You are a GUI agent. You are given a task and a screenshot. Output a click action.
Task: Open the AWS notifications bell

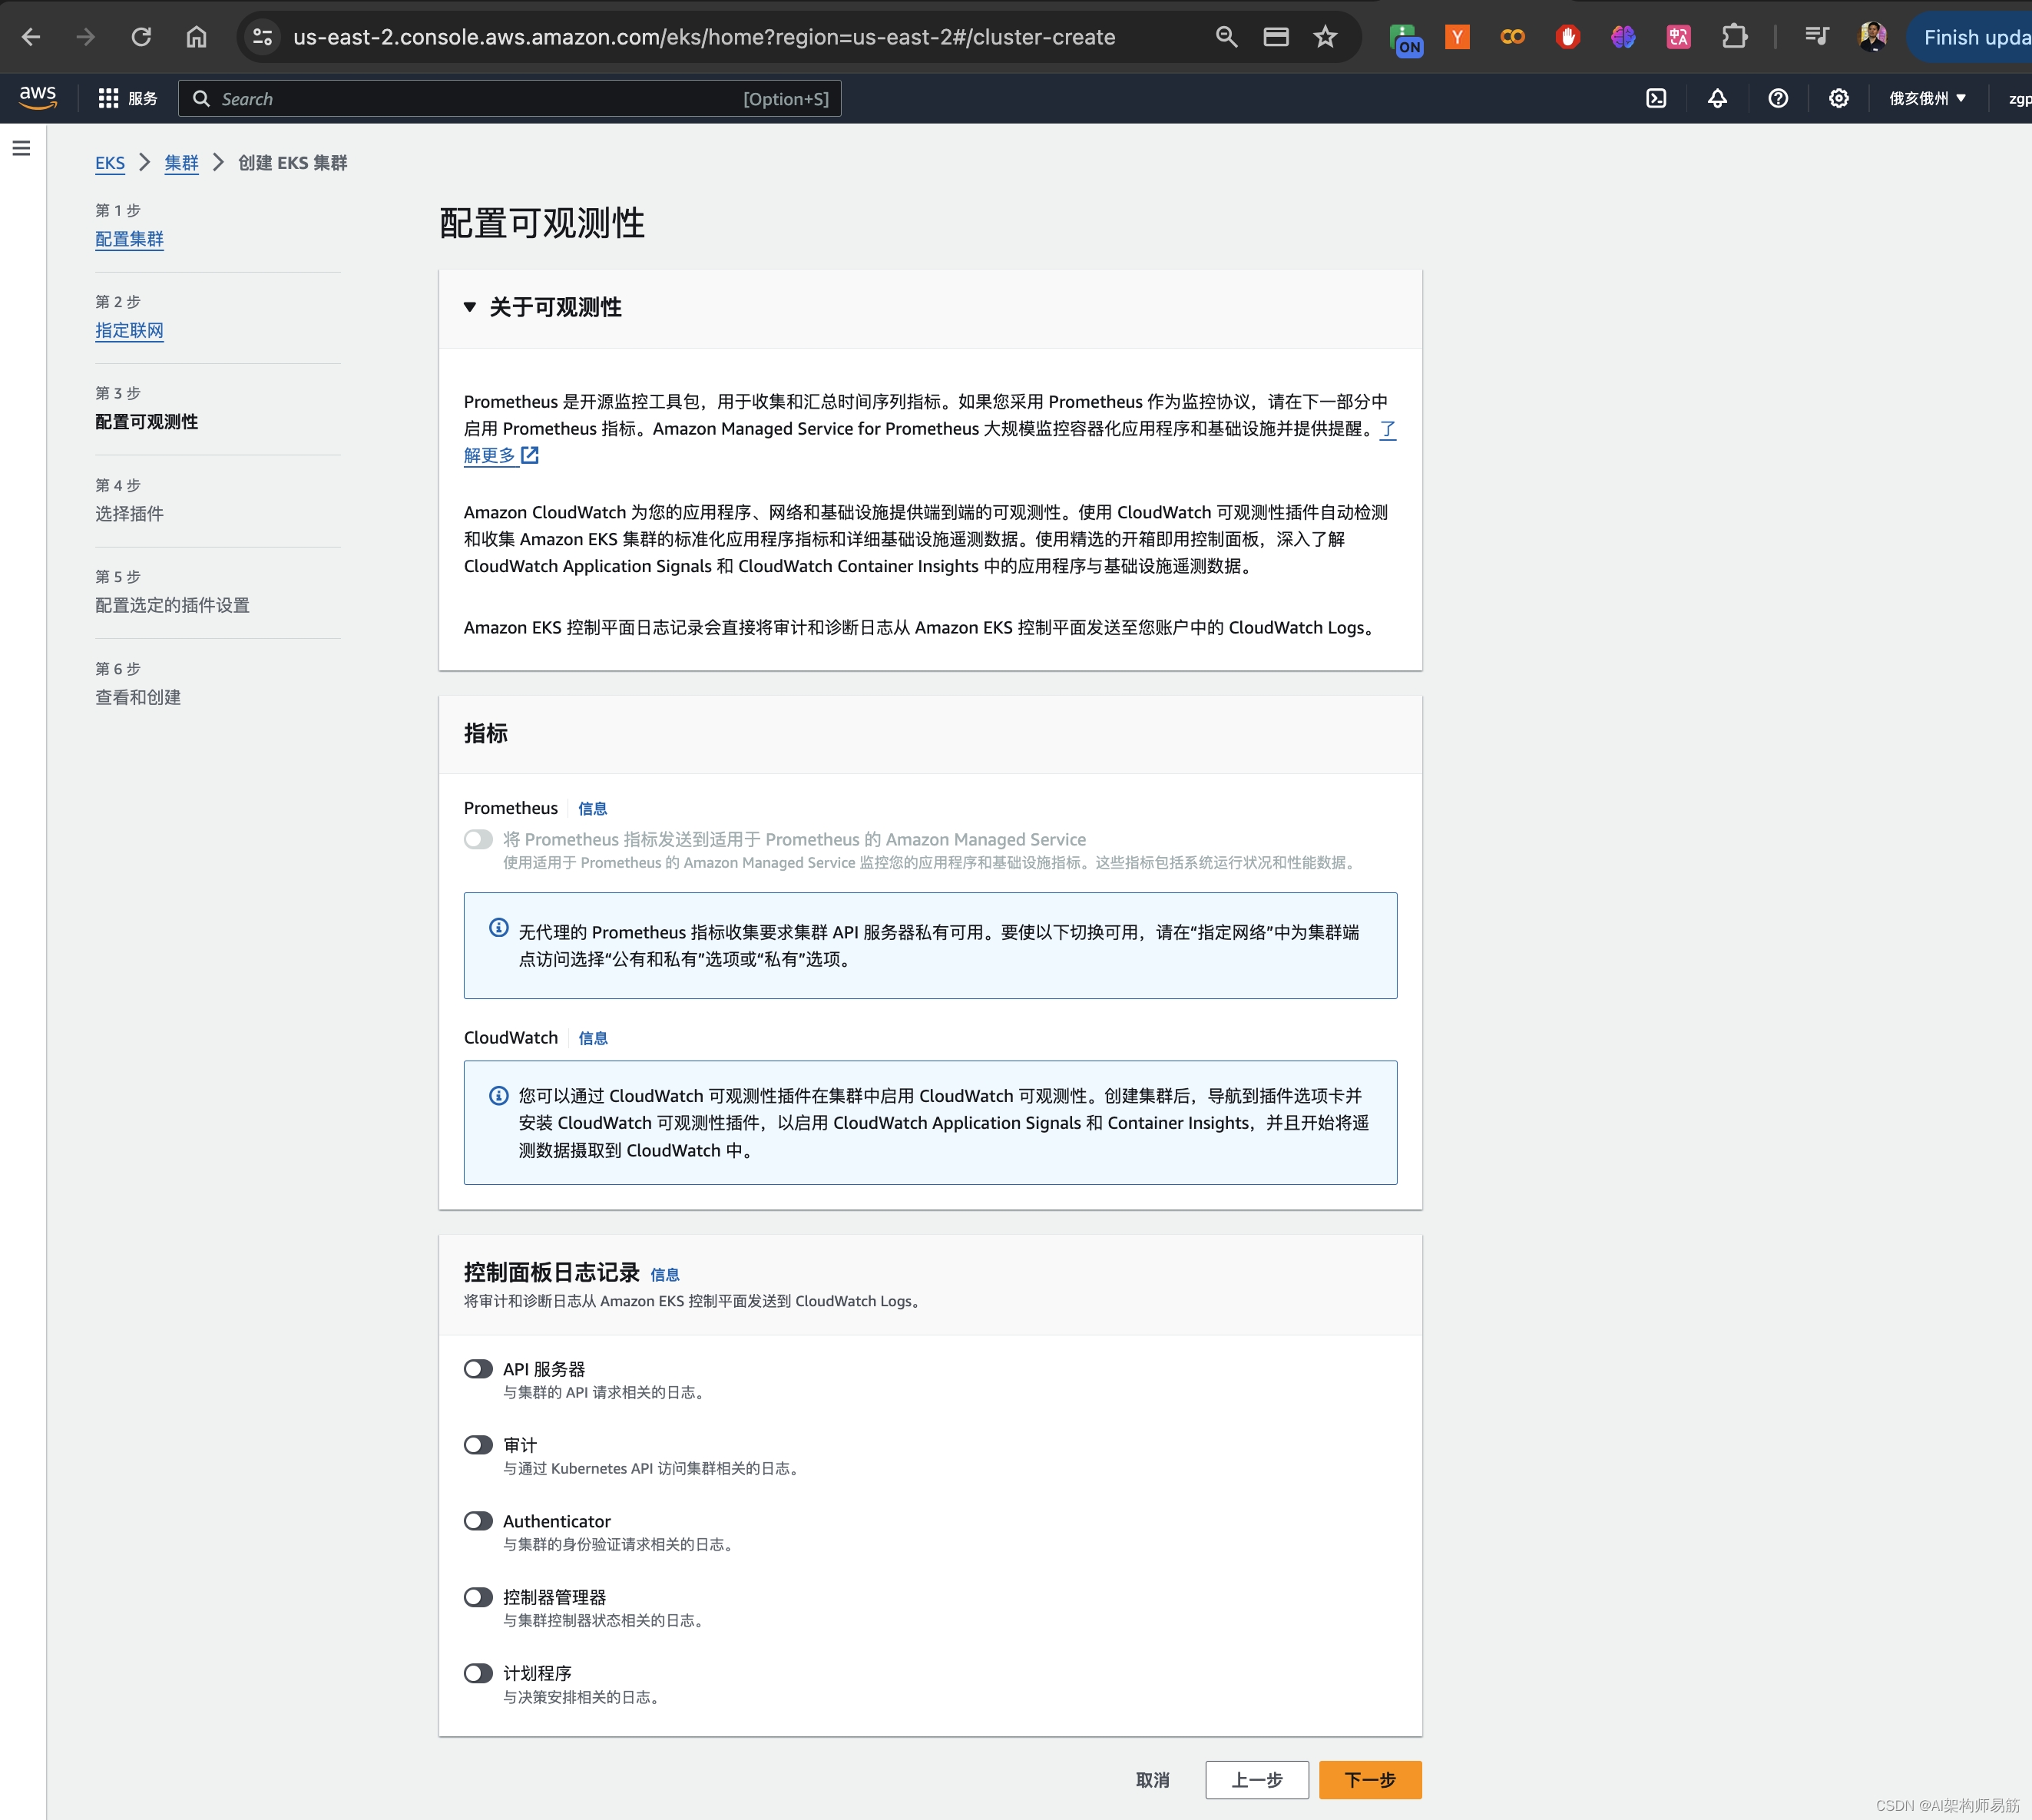(x=1717, y=98)
